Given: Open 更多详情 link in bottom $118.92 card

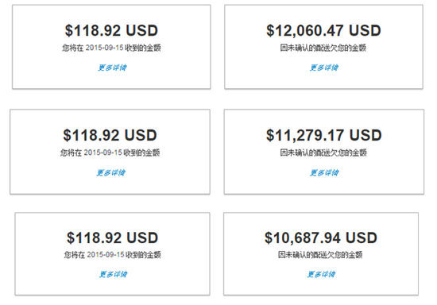Looking at the screenshot, I should 114,274.
